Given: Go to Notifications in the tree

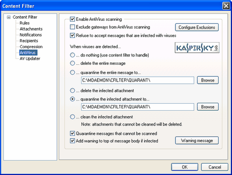Looking at the screenshot, I should point(31,35).
